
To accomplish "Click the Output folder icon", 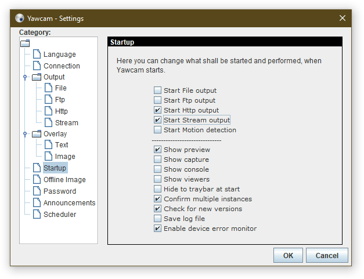I will pos(37,77).
